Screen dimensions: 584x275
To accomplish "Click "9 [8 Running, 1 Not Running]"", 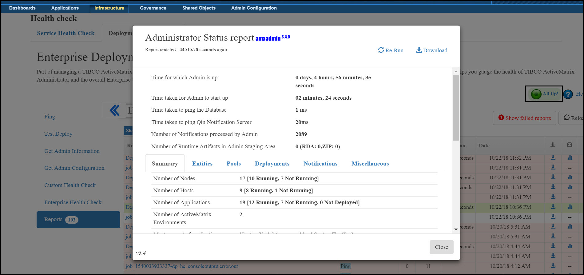I will pos(276,190).
